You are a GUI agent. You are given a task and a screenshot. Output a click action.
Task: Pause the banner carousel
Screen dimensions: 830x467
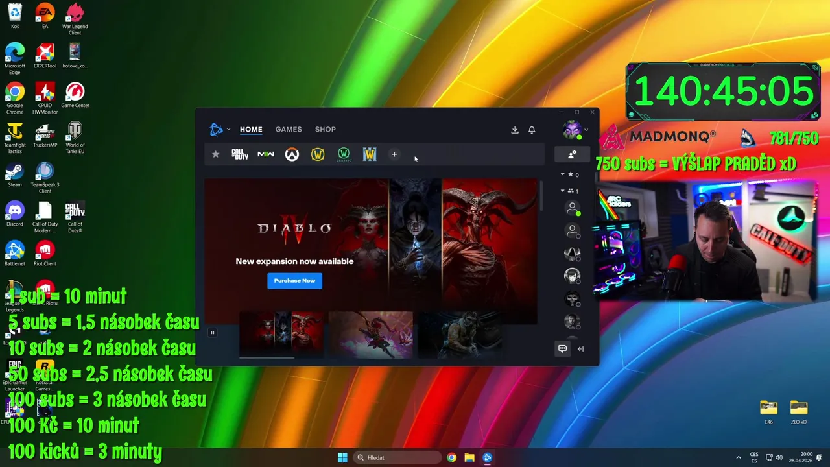(x=212, y=333)
